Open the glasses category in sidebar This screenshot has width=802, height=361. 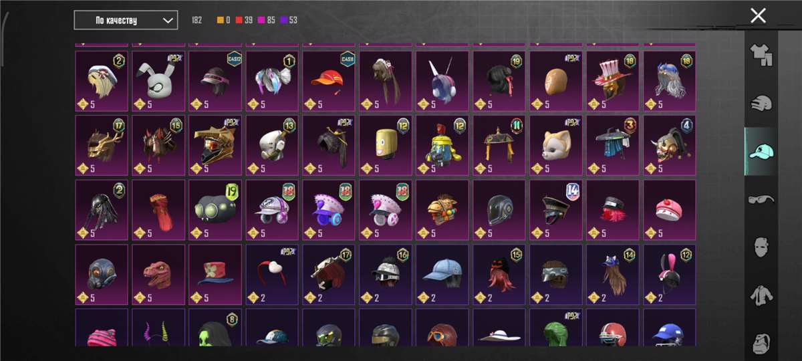(x=761, y=199)
